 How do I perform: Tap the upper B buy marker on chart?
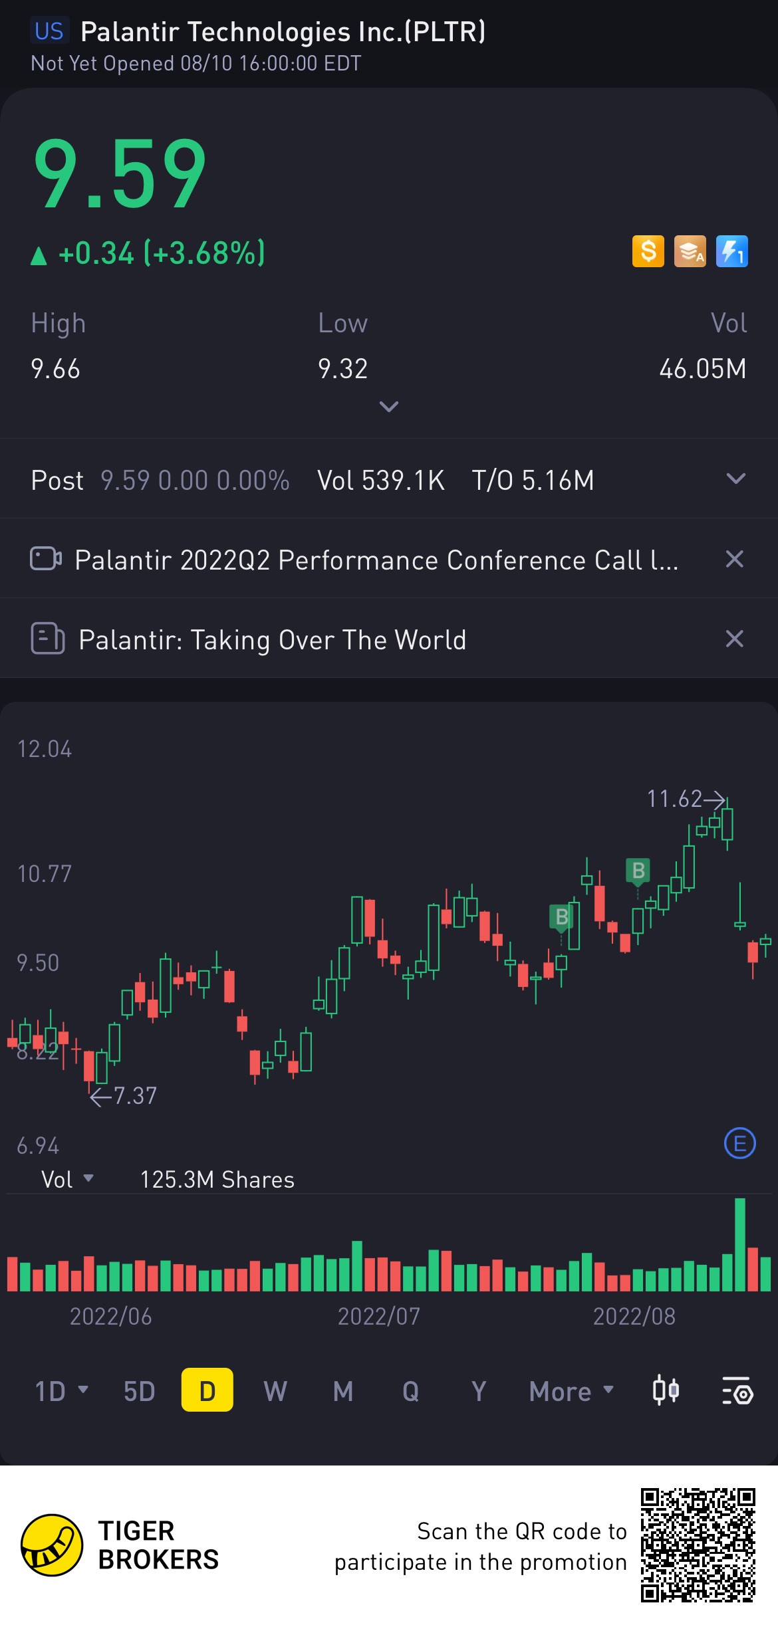pos(638,870)
